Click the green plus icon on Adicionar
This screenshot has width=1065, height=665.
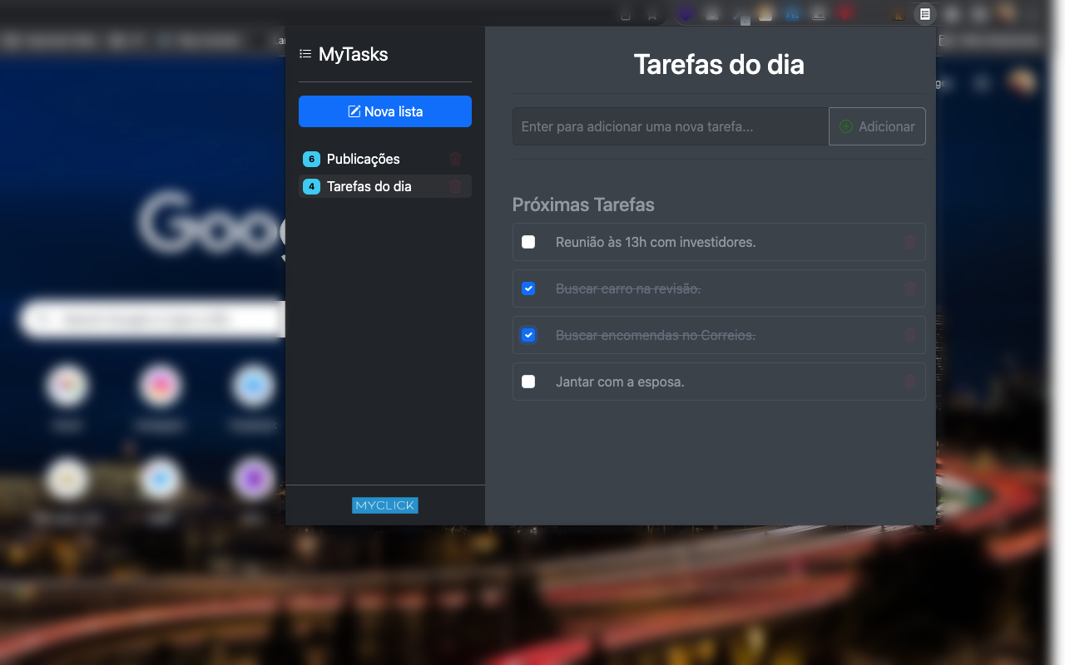(846, 126)
